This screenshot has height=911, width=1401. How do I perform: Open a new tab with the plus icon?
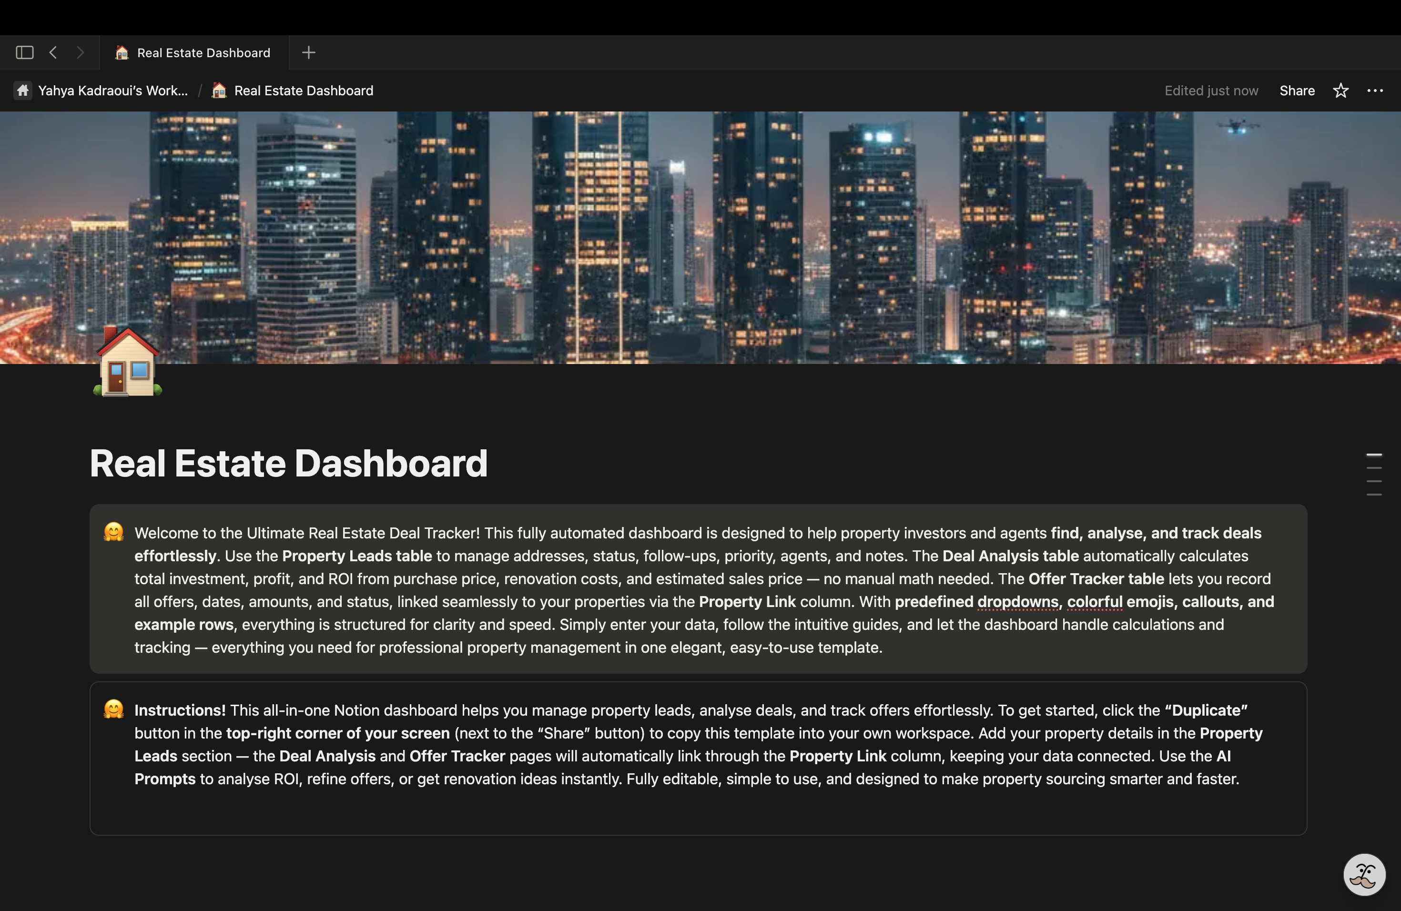pos(308,52)
